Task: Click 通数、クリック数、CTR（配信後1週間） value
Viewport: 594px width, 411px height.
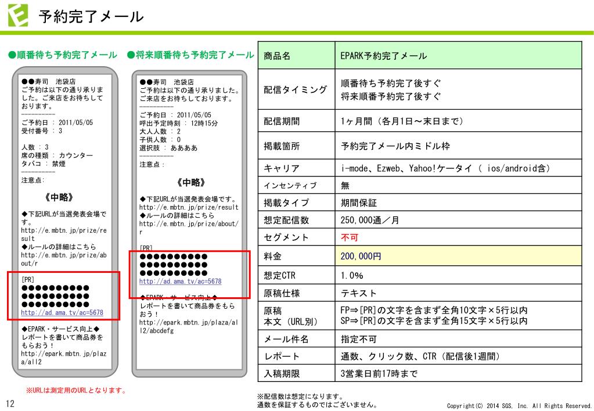Action: [x=420, y=356]
